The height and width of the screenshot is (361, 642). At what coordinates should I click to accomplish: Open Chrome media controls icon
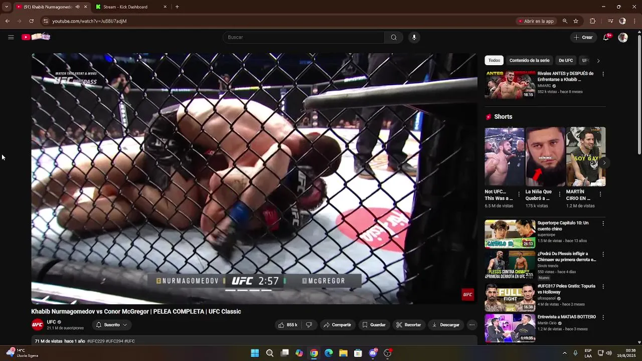[610, 21]
